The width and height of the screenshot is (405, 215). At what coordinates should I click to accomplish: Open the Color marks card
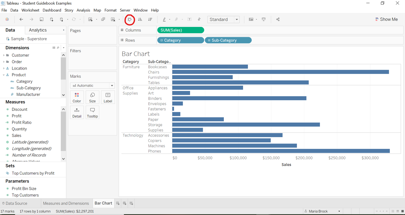pyautogui.click(x=77, y=97)
